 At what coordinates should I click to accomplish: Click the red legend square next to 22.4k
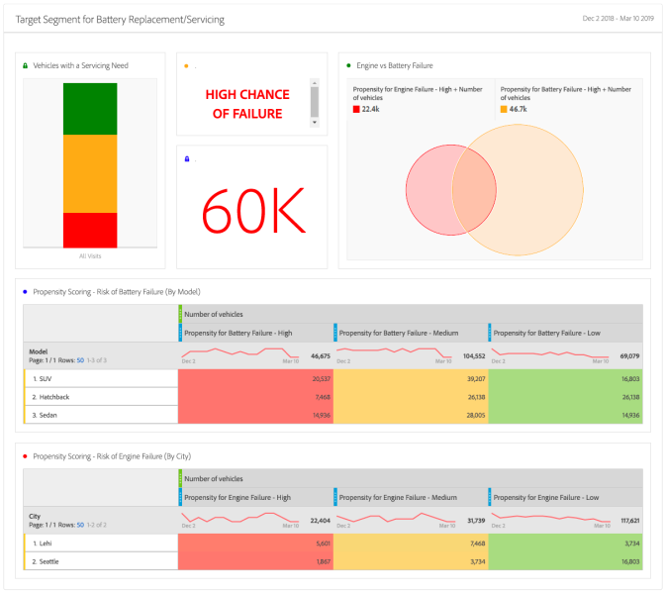pyautogui.click(x=356, y=109)
